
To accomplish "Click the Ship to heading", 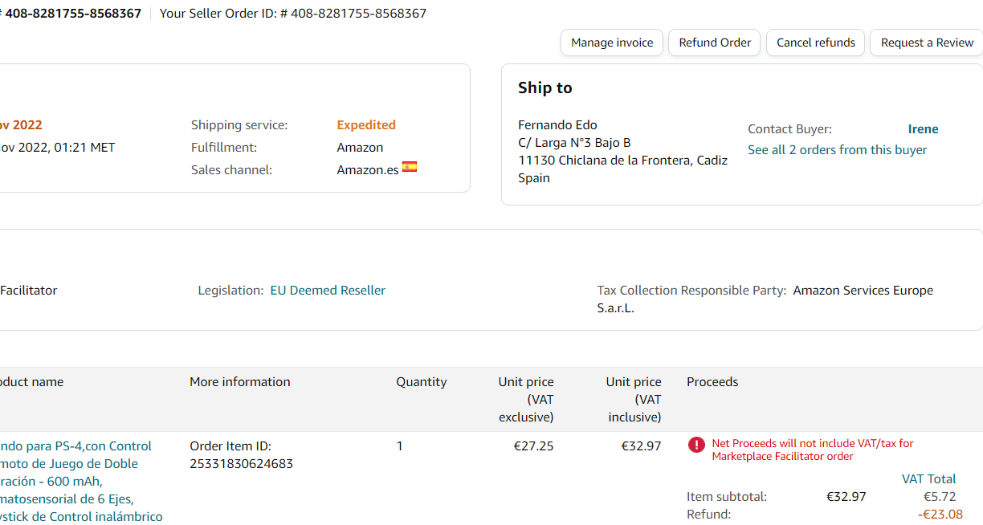I will 545,88.
